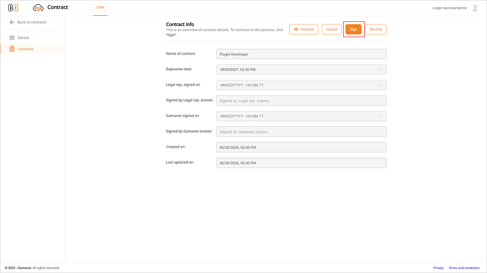Open the Privacy link

[x=438, y=268]
